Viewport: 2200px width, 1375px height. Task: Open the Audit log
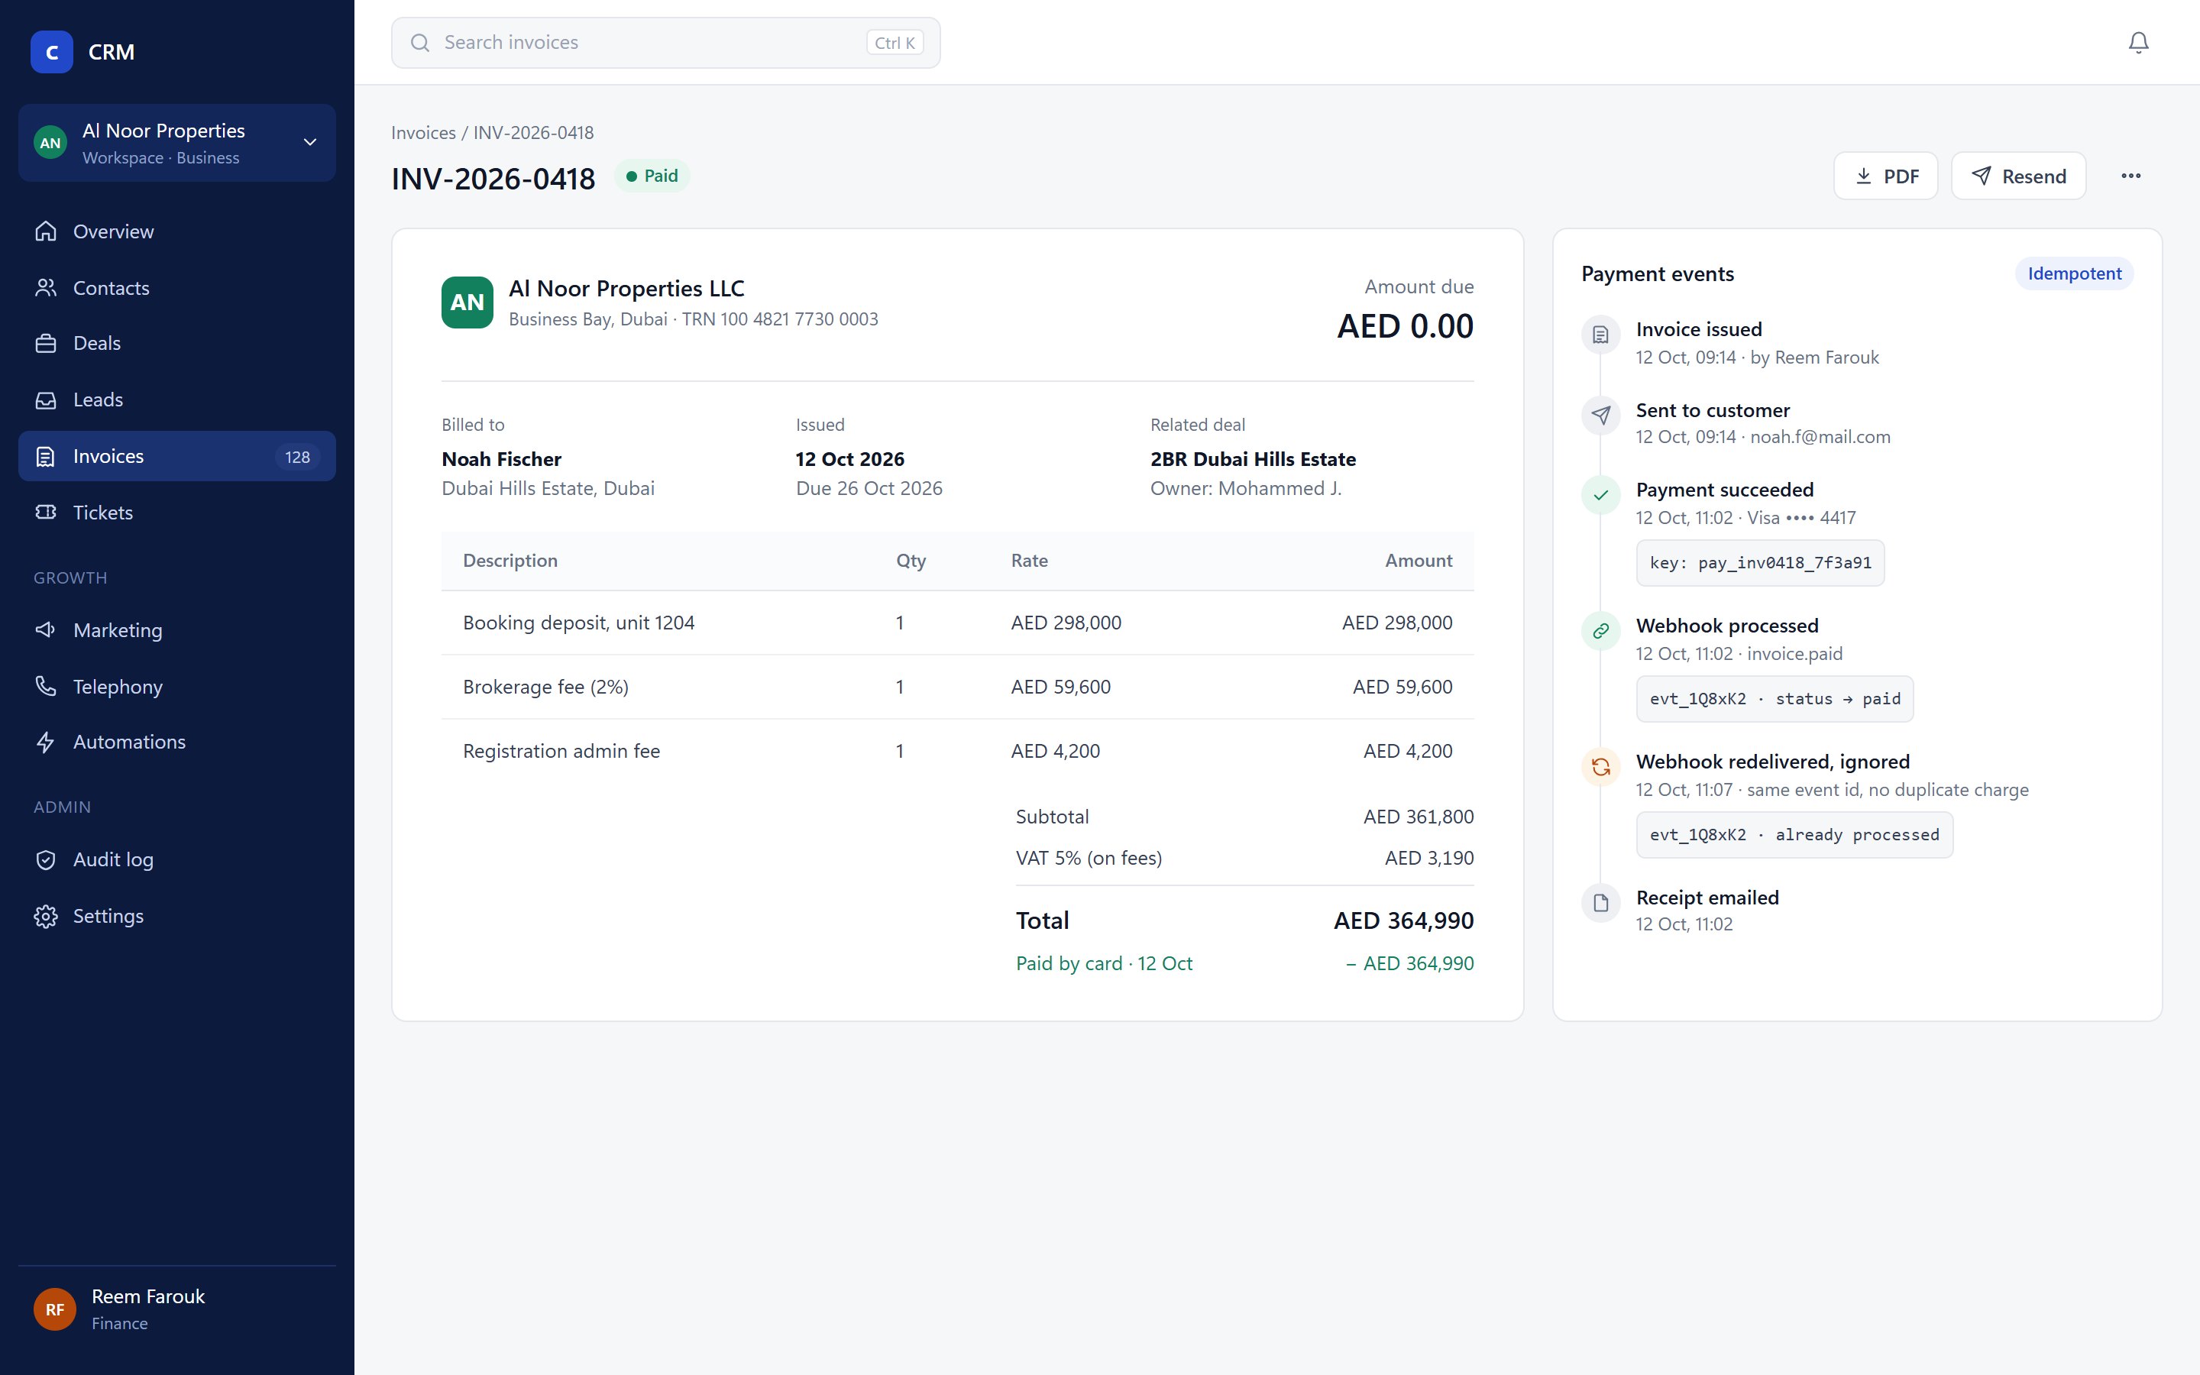[x=177, y=859]
